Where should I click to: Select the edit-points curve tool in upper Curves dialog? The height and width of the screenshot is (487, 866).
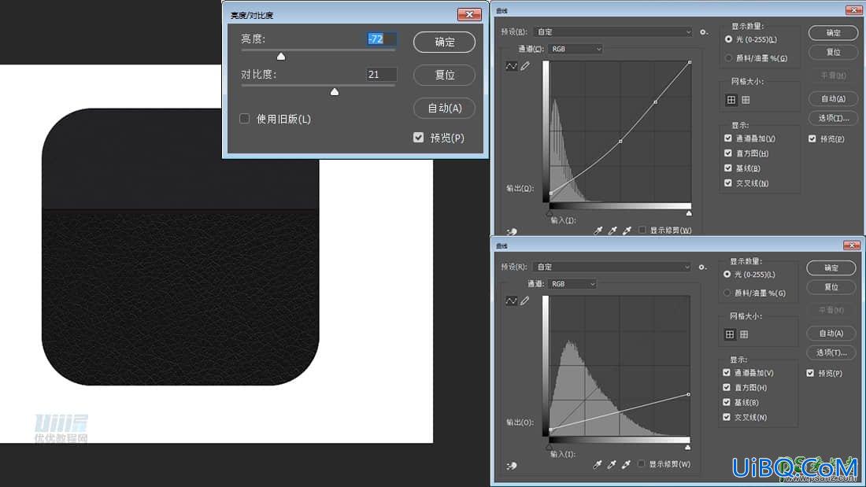512,66
